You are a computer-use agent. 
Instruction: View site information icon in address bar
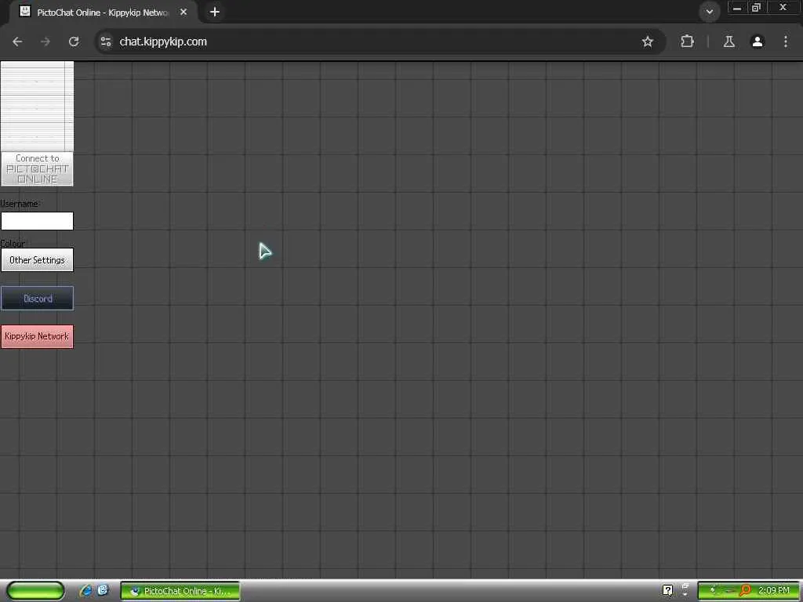pyautogui.click(x=106, y=42)
